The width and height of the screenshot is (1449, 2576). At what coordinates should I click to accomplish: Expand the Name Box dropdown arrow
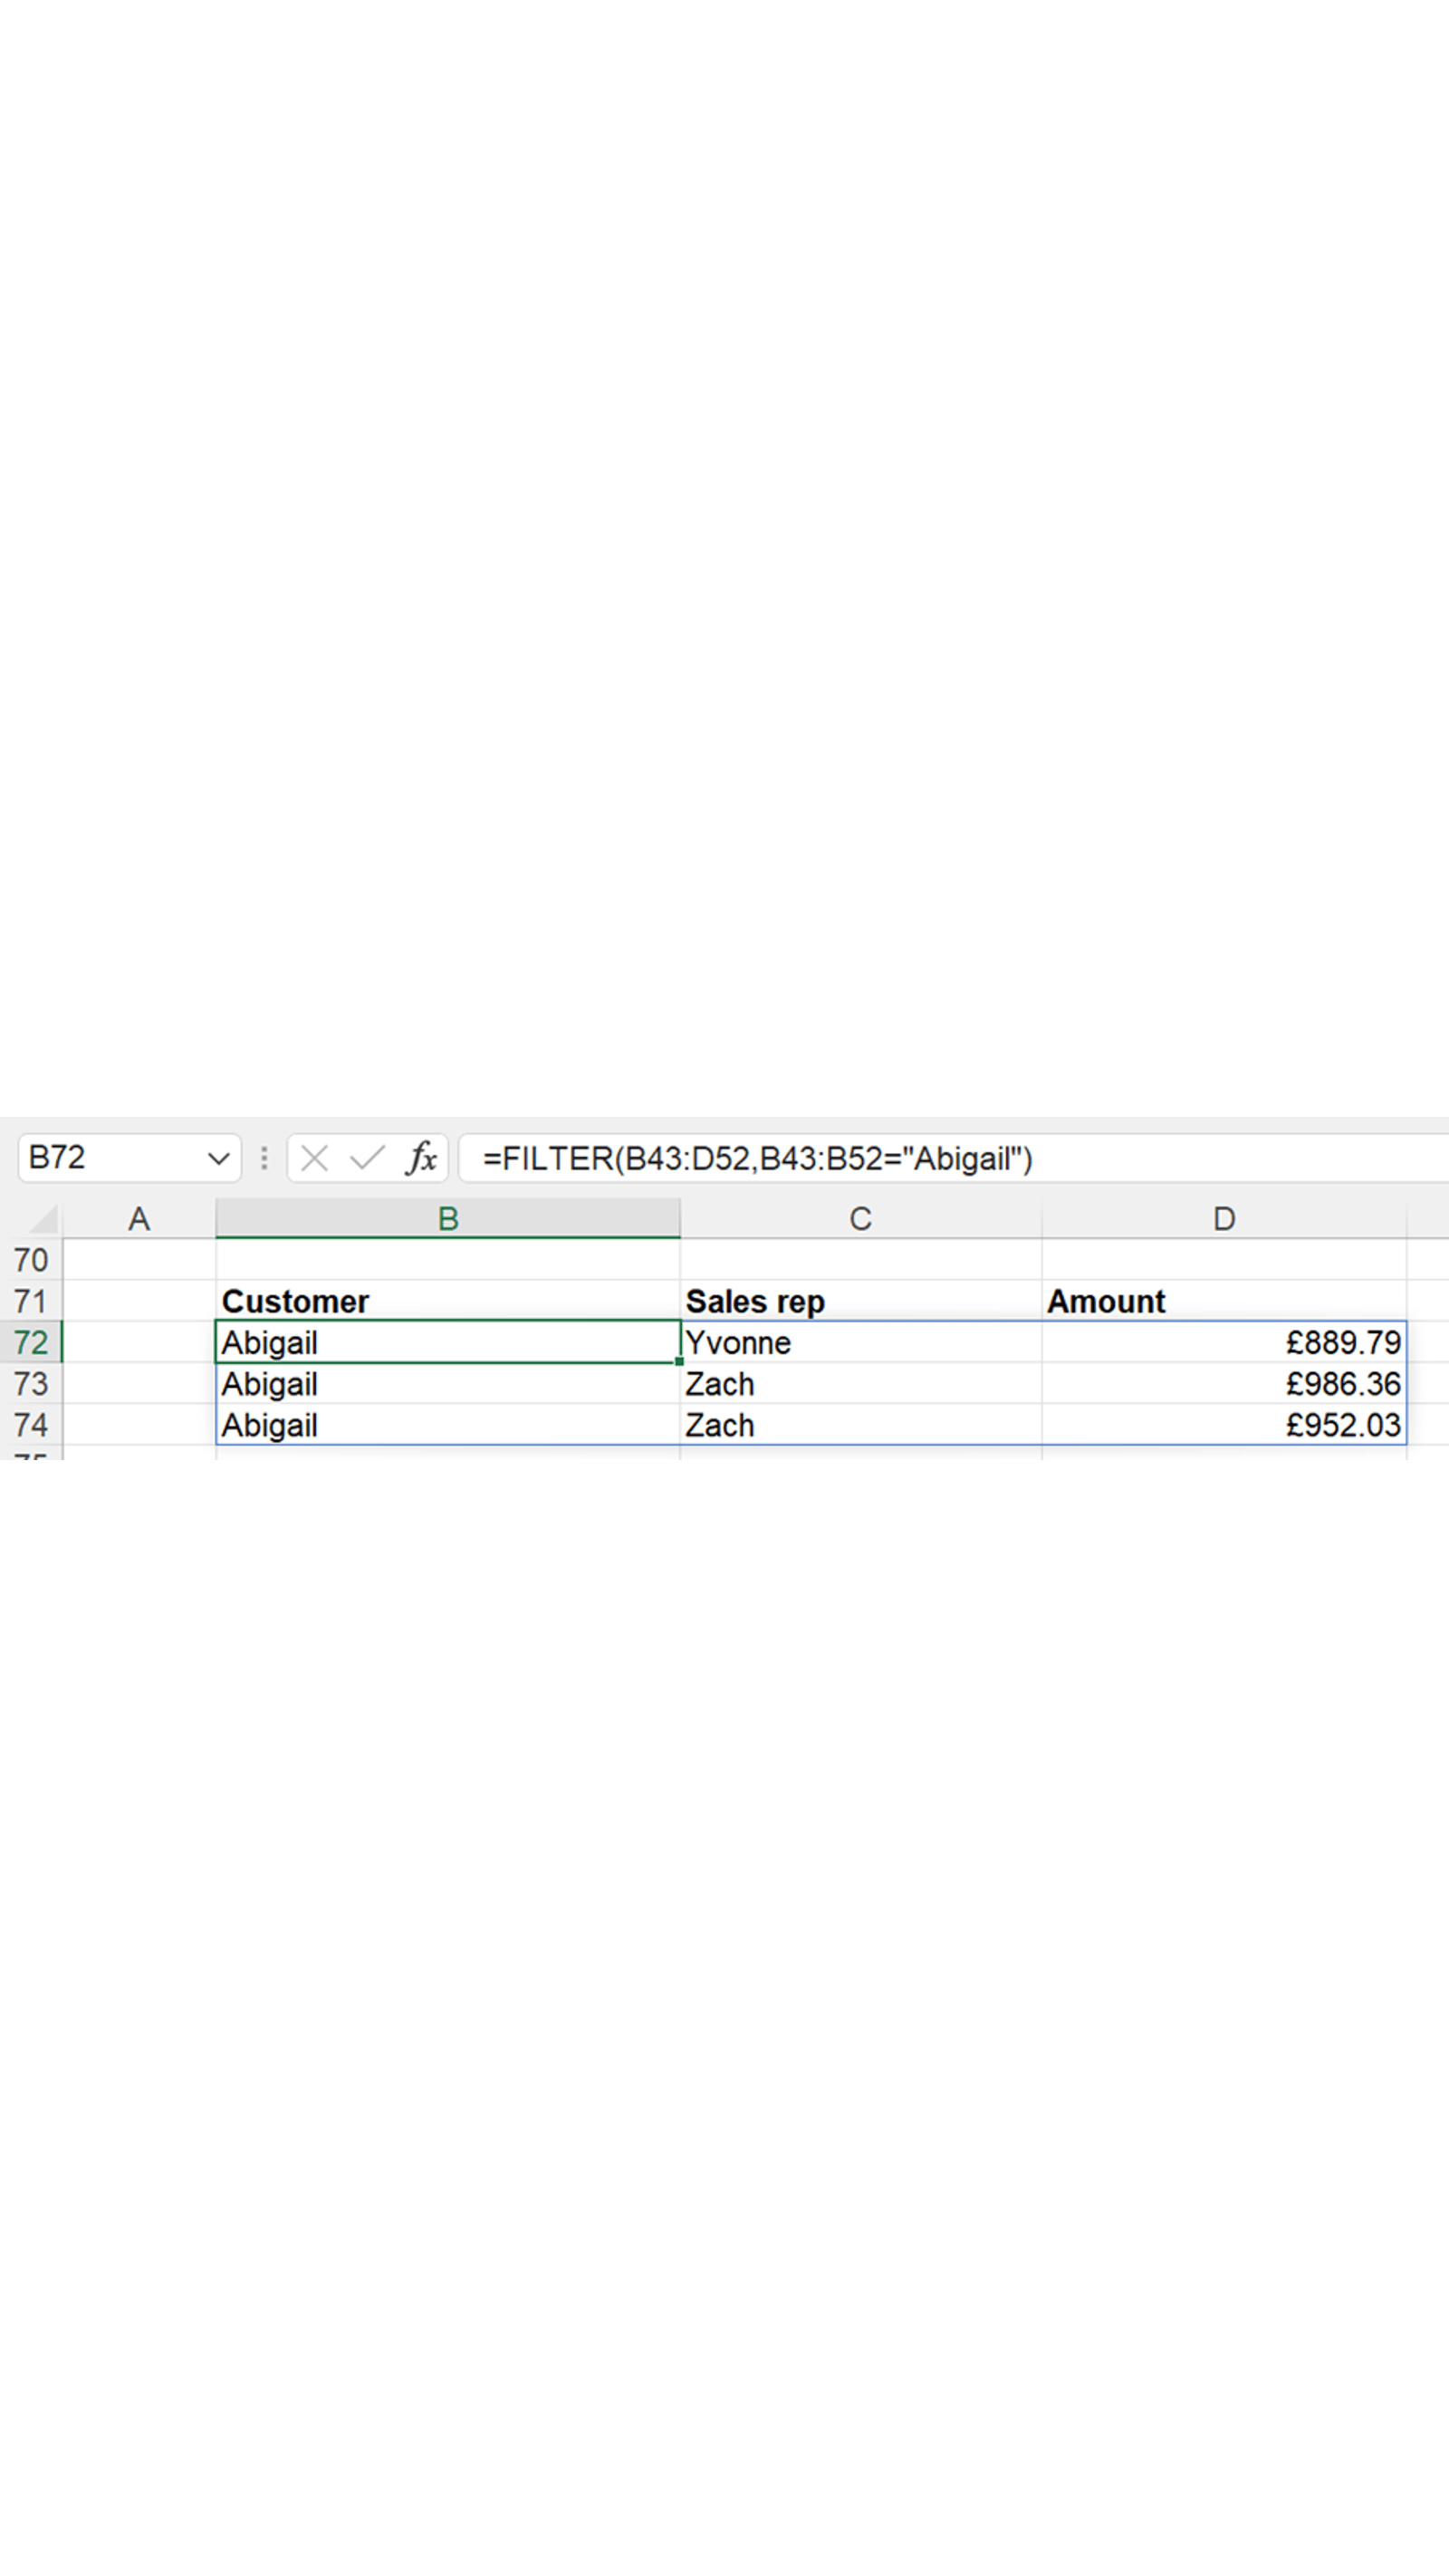pyautogui.click(x=218, y=1159)
